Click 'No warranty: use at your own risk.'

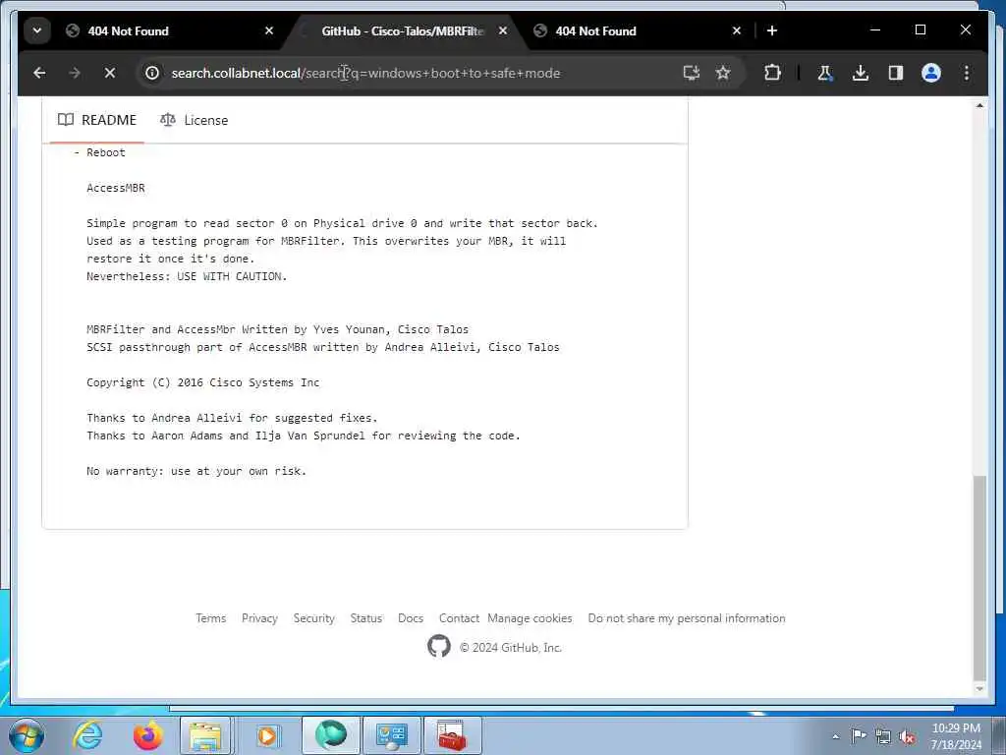pyautogui.click(x=196, y=471)
